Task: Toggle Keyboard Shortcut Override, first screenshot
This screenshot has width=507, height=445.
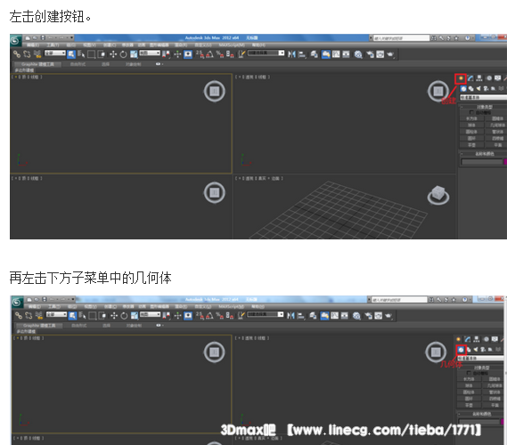Action: click(188, 54)
